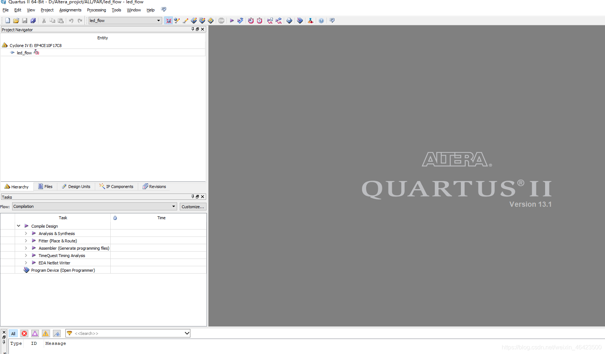
Task: Click the Copy toolbar icon
Action: [52, 21]
